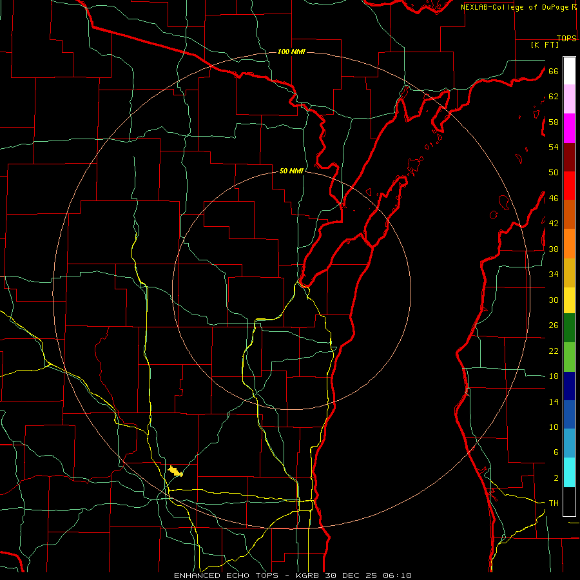Screen dimensions: 580x580
Task: Click the 'ENHANCED ECHO TOPS - KGRB' caption
Action: (248, 575)
